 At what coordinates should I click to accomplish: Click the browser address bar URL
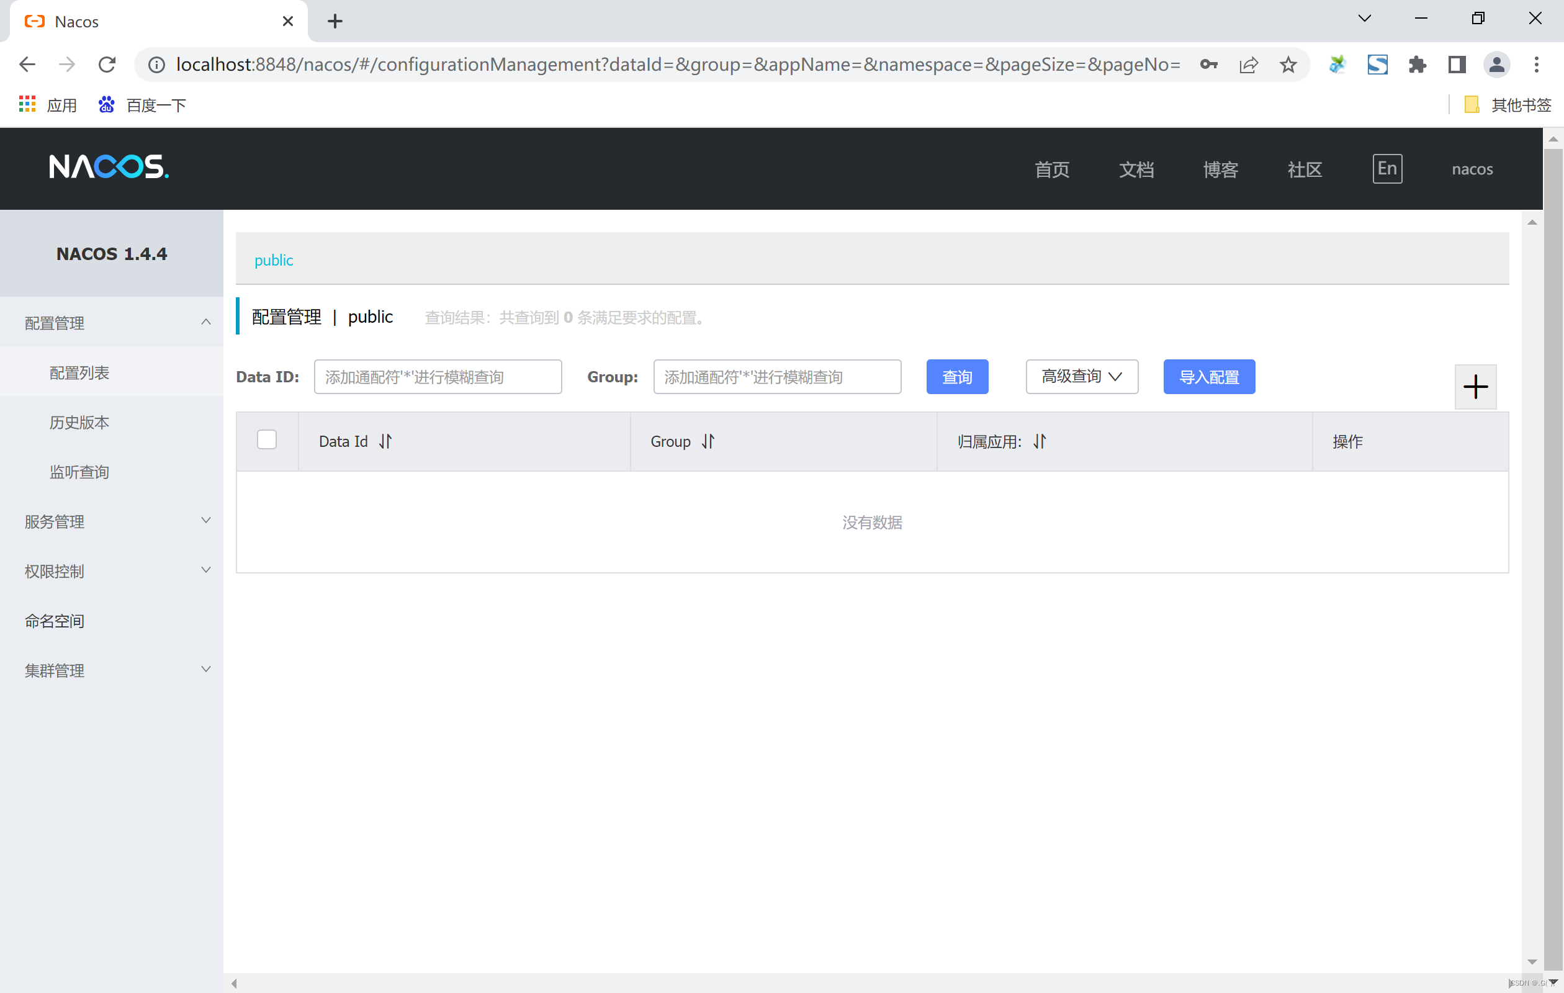coord(678,65)
